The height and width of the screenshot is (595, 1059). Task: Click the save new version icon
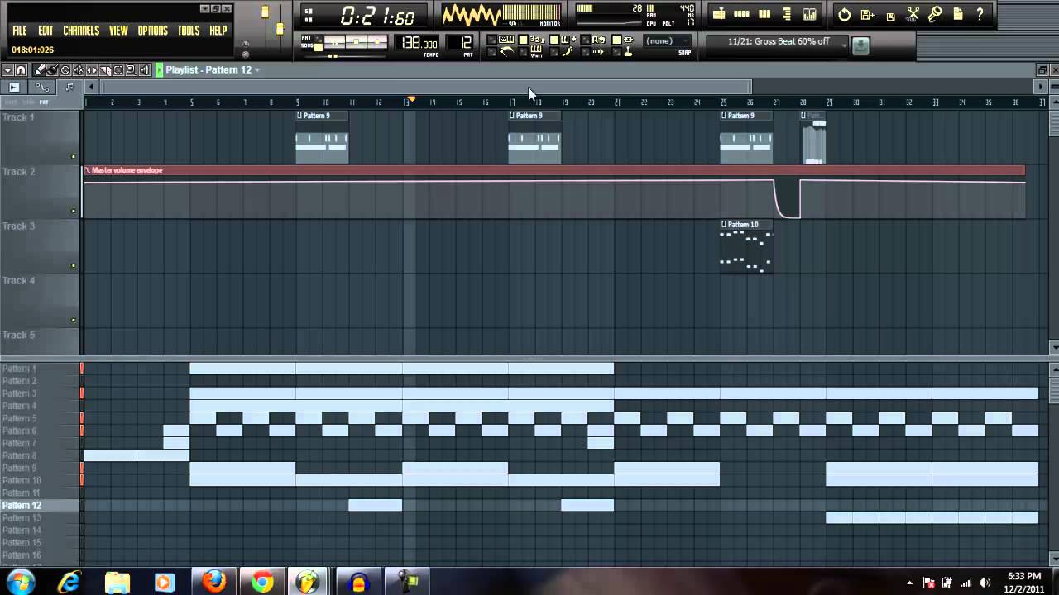(867, 15)
